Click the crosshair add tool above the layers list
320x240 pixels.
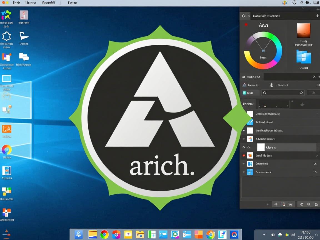(x=265, y=106)
